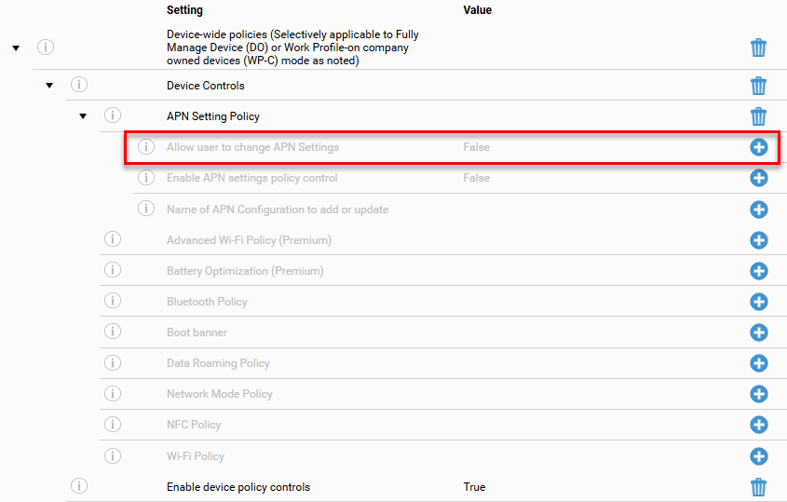Click the Value column header

tap(477, 10)
